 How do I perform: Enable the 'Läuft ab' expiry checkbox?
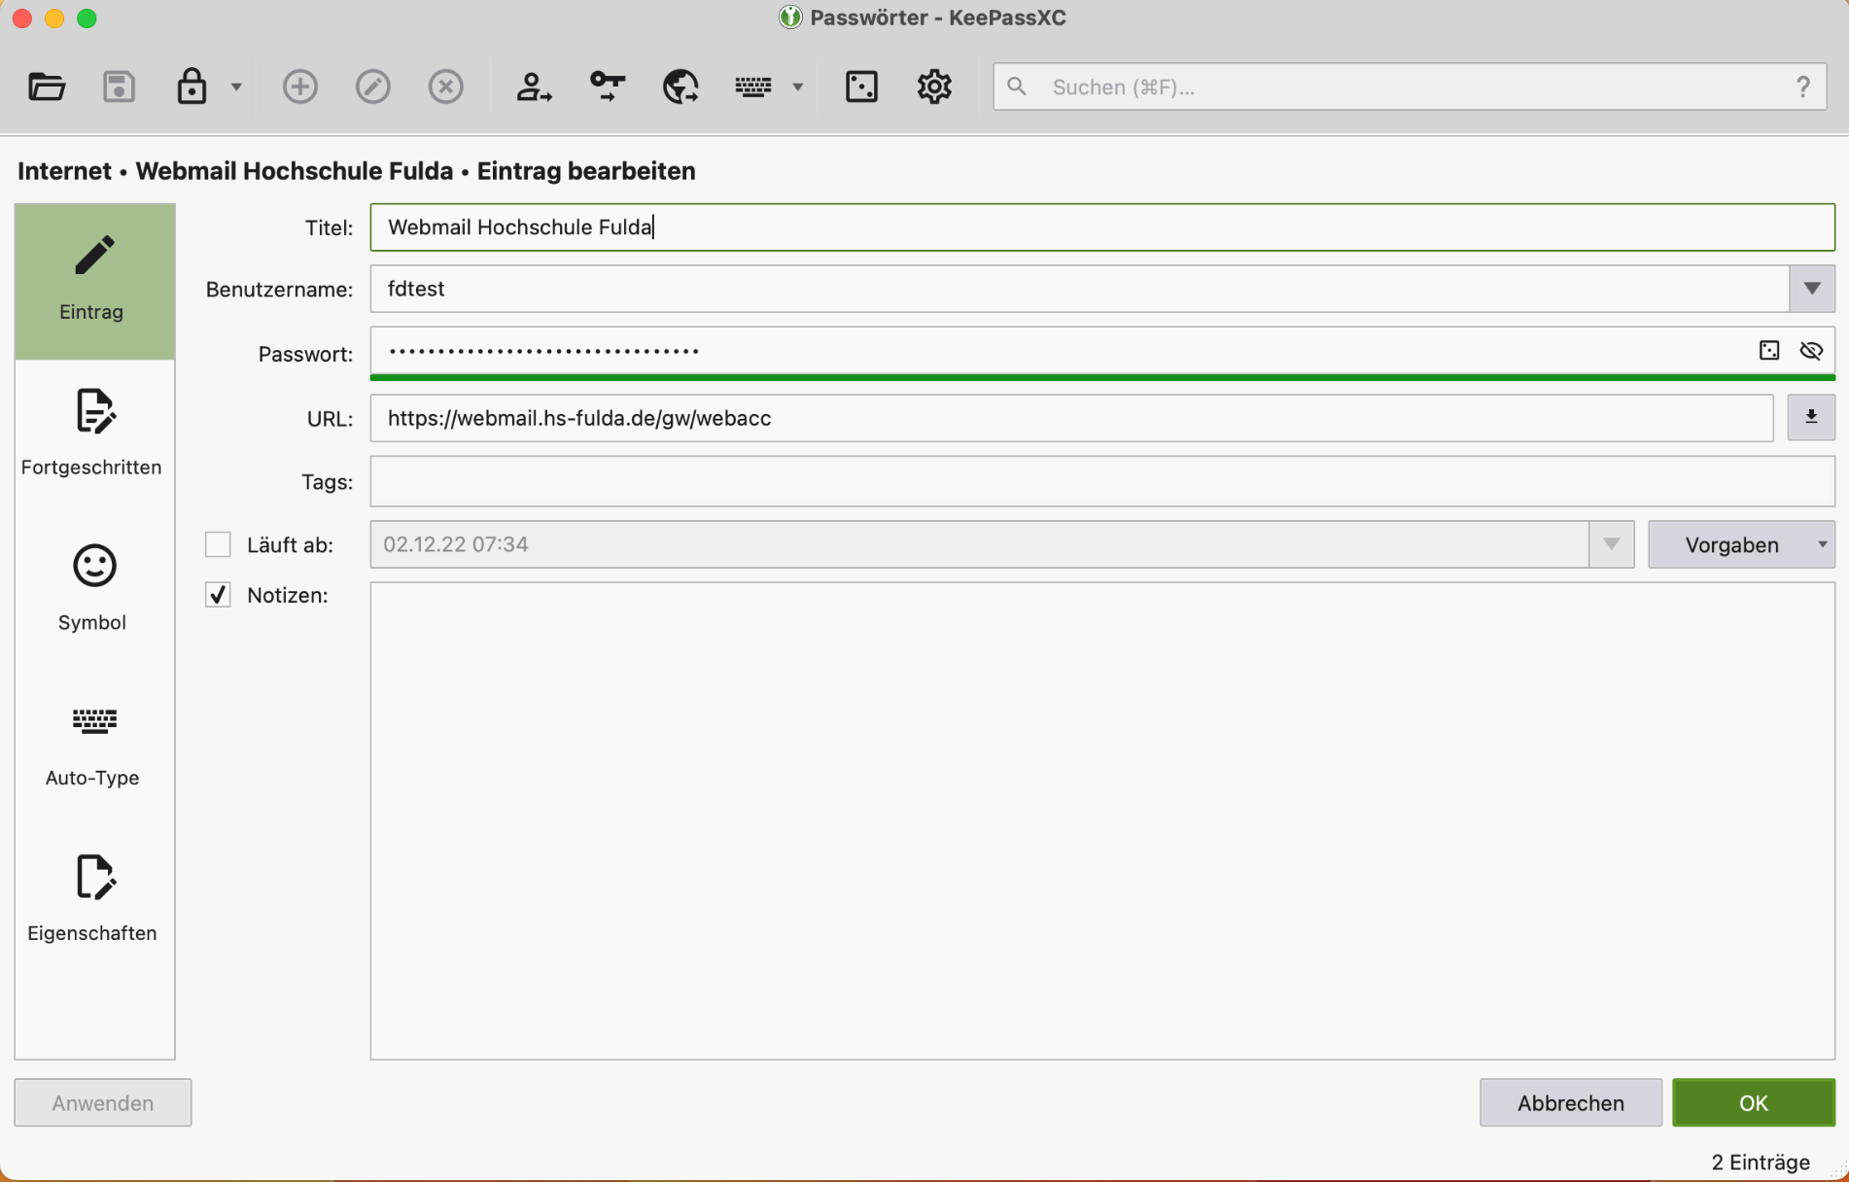[218, 544]
